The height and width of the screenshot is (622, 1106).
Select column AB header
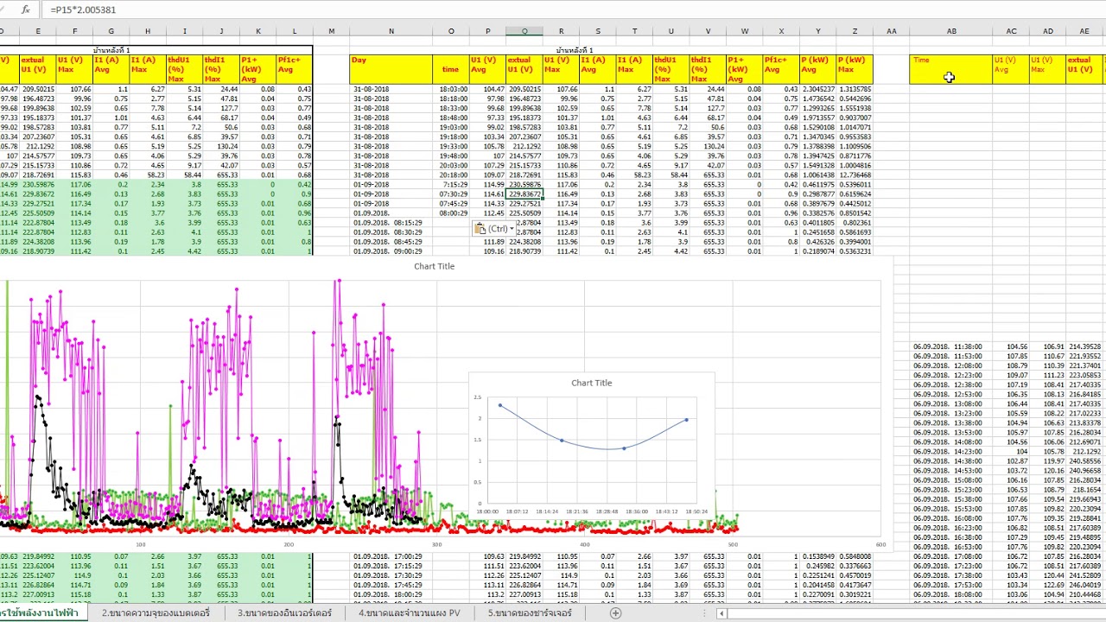pyautogui.click(x=950, y=31)
